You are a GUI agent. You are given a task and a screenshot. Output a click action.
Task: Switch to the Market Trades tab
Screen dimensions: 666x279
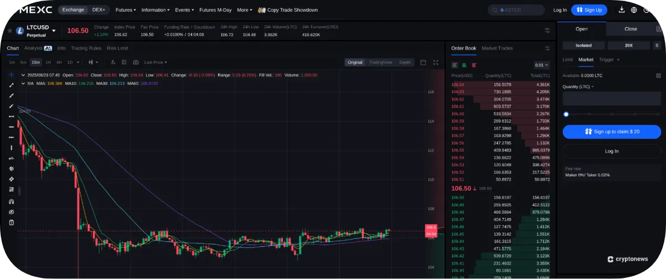pyautogui.click(x=497, y=48)
